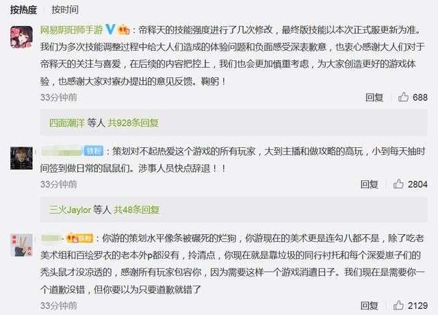Open the second commenter's dark avatar
The width and height of the screenshot is (438, 315).
(x=21, y=158)
